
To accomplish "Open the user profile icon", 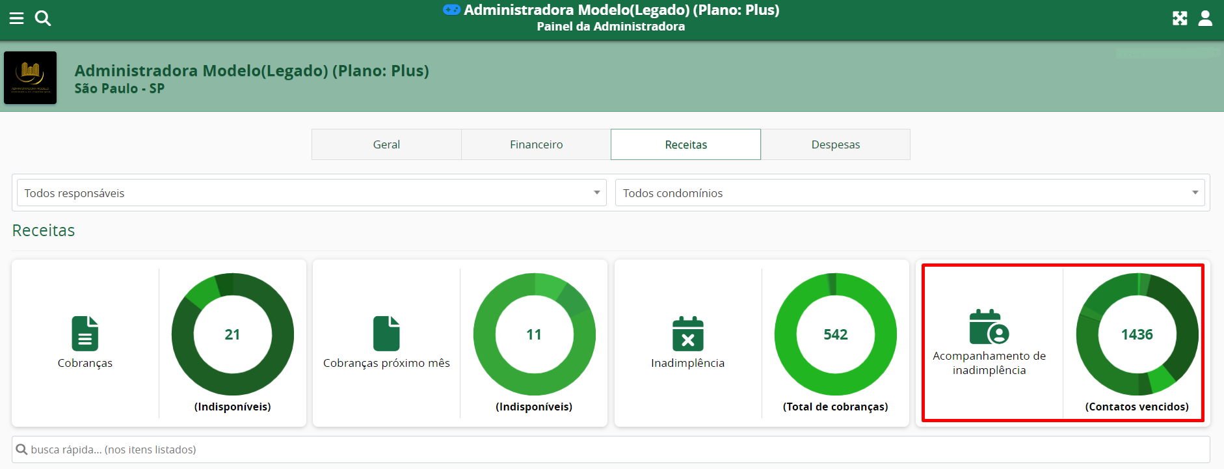I will pos(1205,18).
